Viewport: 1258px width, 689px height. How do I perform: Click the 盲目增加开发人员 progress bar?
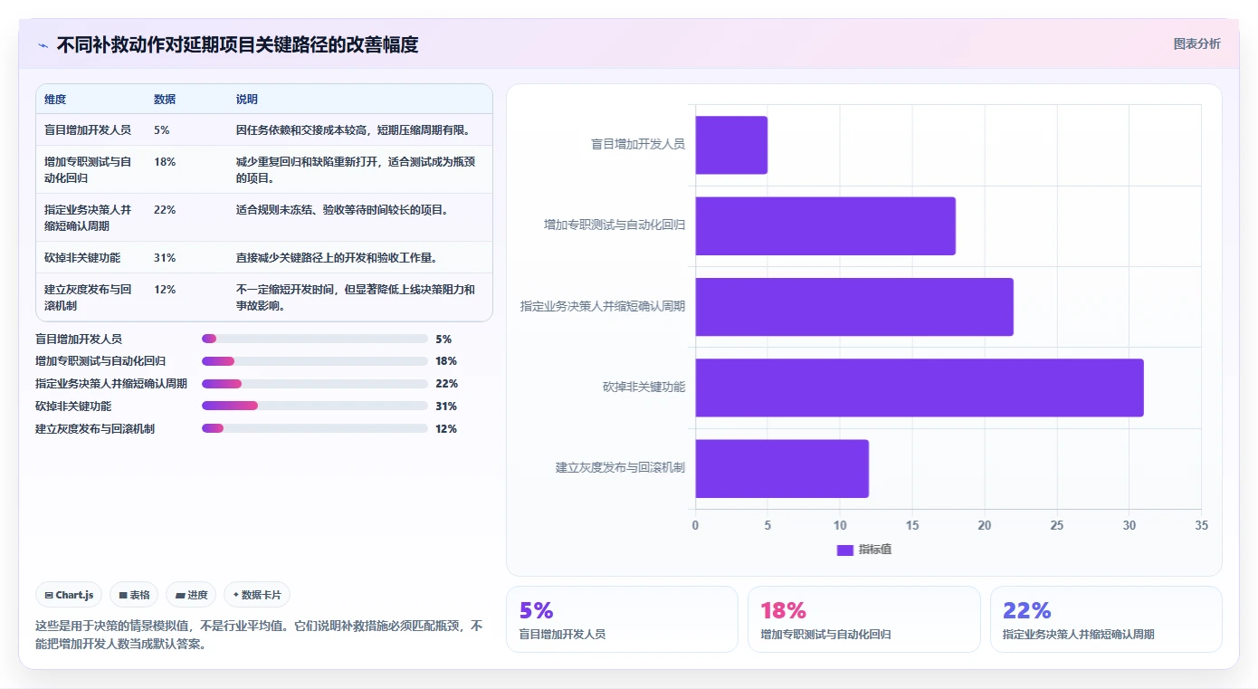point(315,339)
